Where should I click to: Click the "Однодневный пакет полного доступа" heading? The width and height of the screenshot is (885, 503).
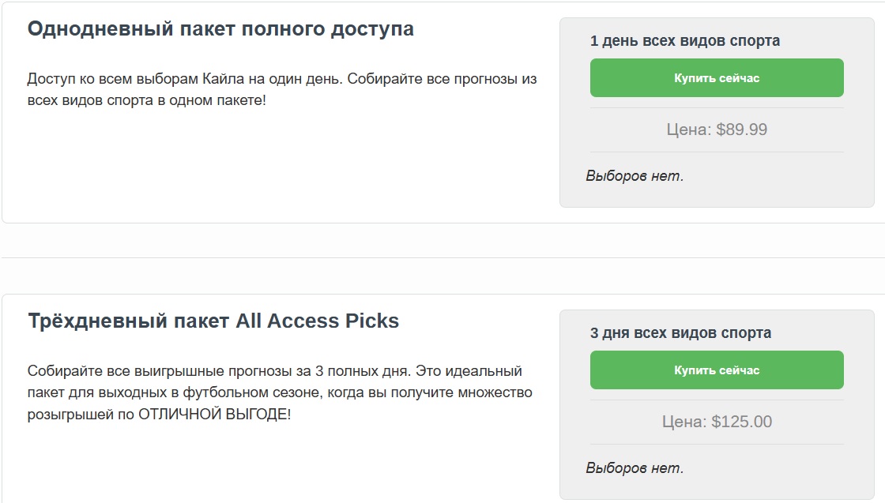(x=220, y=29)
